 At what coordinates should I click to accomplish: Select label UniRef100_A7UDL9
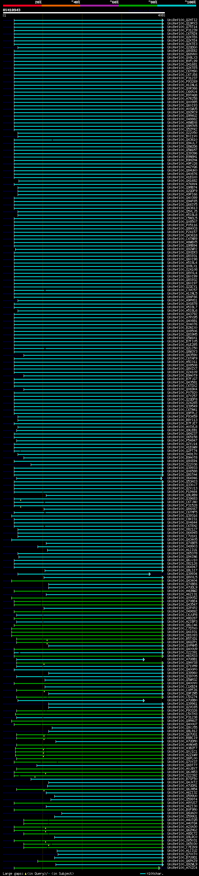(x=182, y=588)
